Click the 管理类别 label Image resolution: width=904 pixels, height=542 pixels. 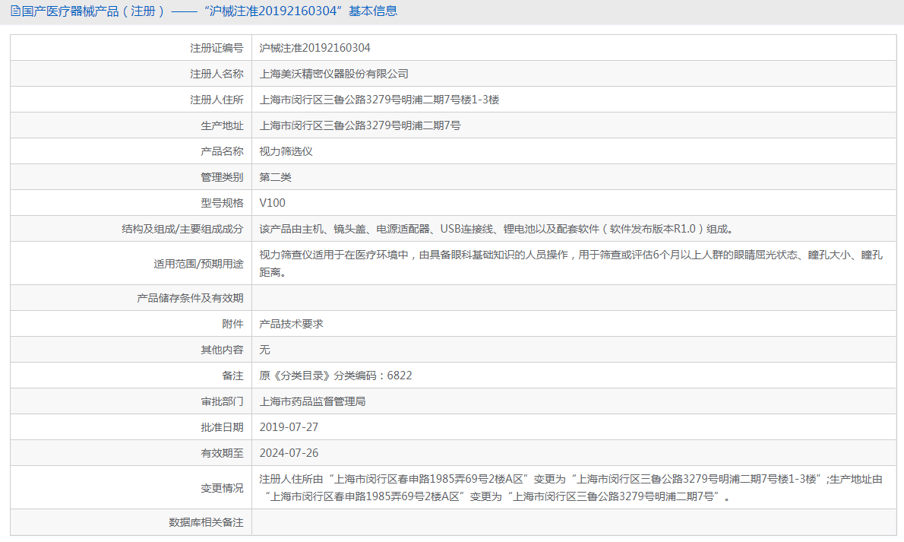(x=222, y=177)
